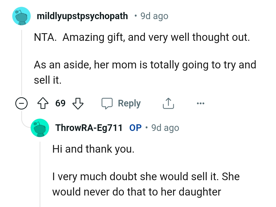
Task: Open mildlyupstpsychopath's profile
Action: click(x=83, y=16)
